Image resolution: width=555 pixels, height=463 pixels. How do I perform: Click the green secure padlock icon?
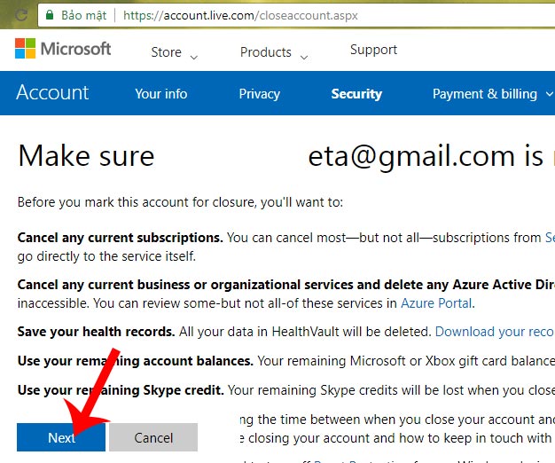[49, 15]
